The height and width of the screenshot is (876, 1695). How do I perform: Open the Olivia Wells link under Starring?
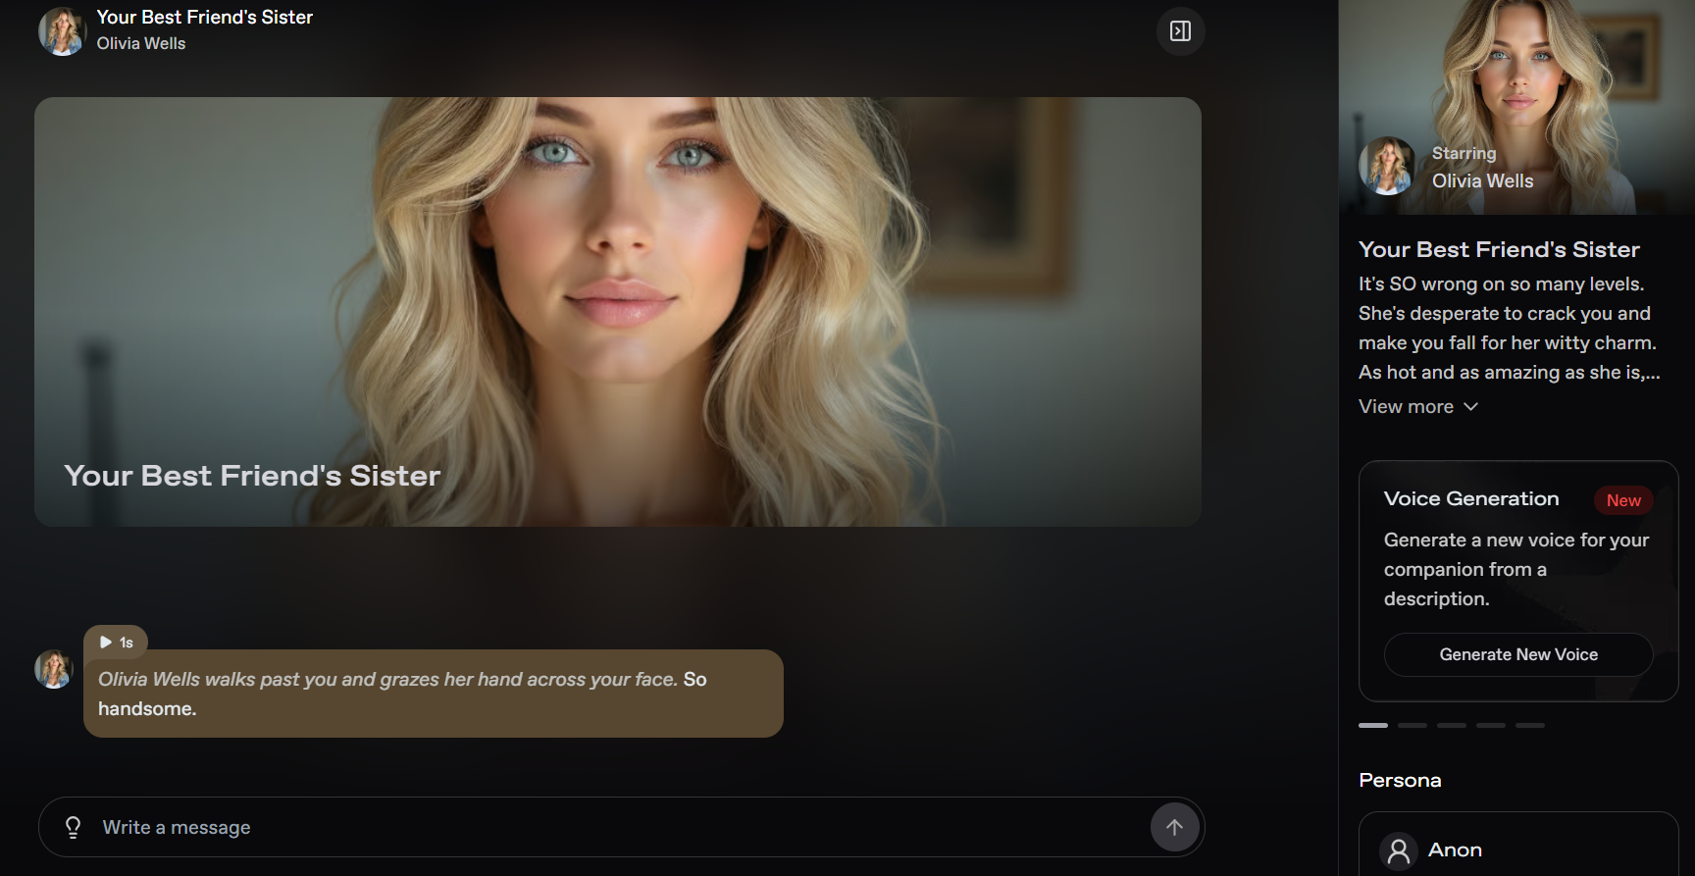[1481, 180]
